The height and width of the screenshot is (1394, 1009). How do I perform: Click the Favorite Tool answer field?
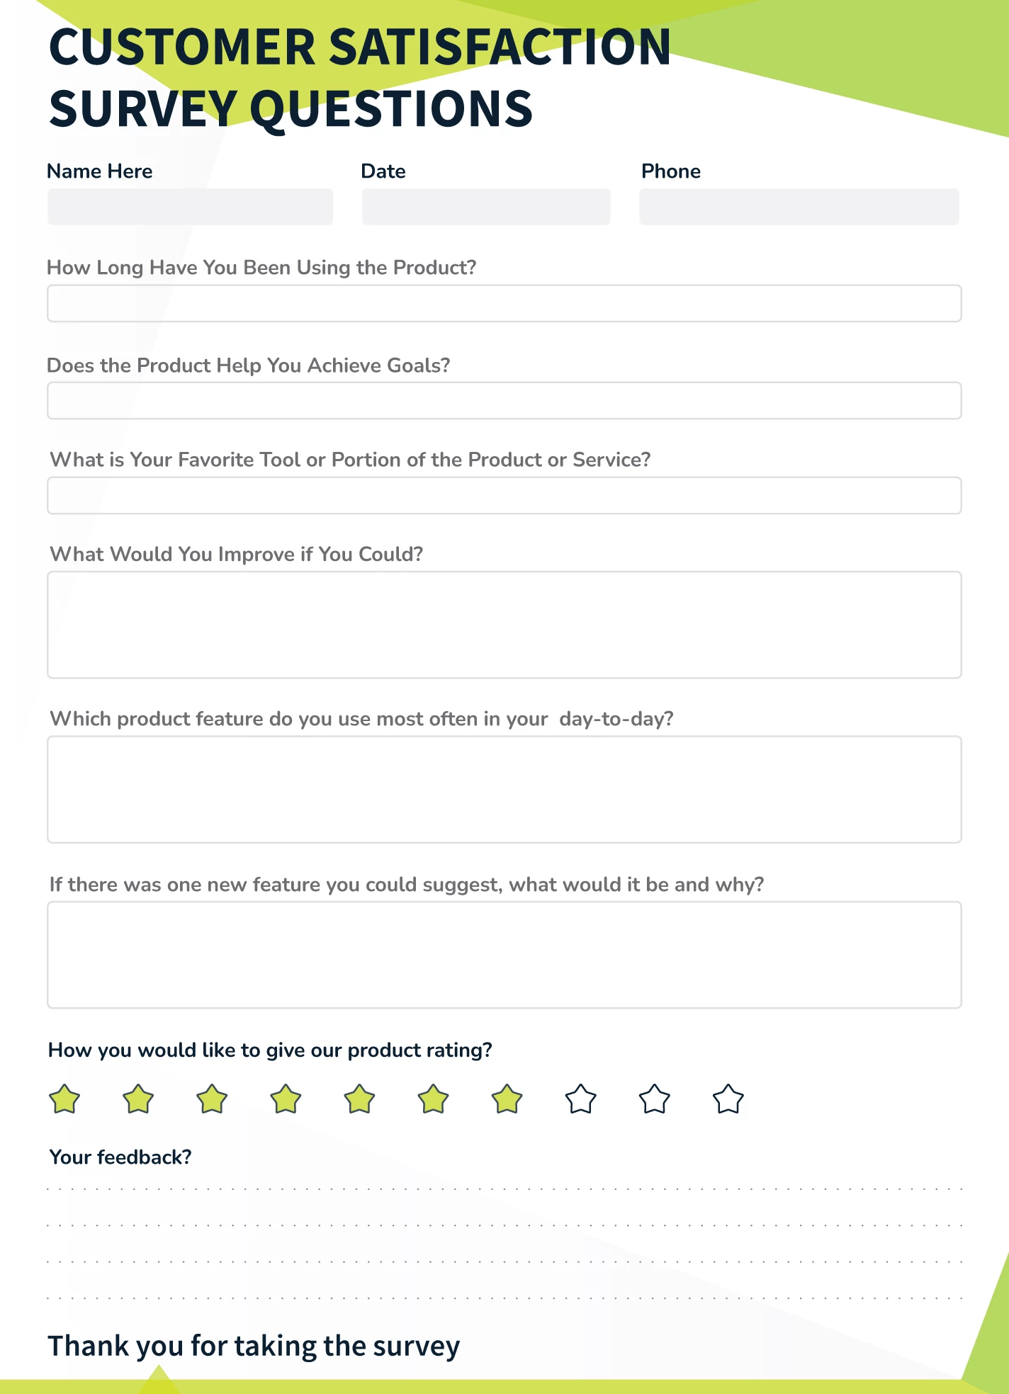tap(504, 496)
